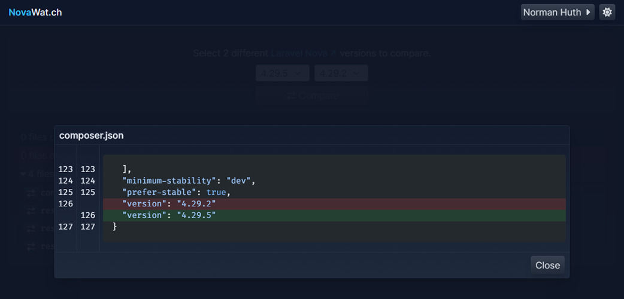Open the theme settings sun icon
The width and height of the screenshot is (624, 299).
[607, 13]
